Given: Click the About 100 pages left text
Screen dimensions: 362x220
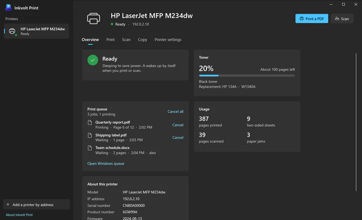Looking at the screenshot, I should click(x=278, y=70).
